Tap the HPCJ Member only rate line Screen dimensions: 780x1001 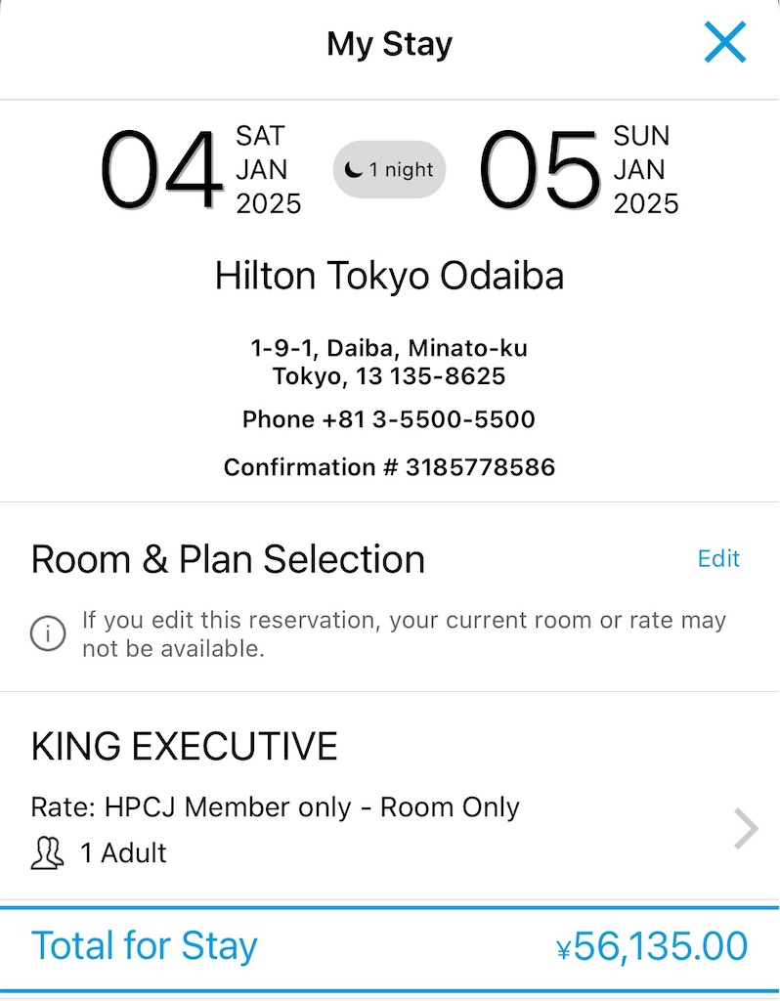pos(275,806)
